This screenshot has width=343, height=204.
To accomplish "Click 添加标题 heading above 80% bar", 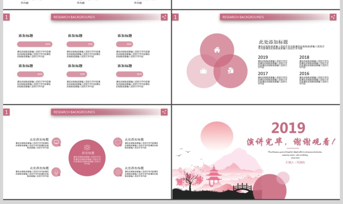I will coord(26,66).
